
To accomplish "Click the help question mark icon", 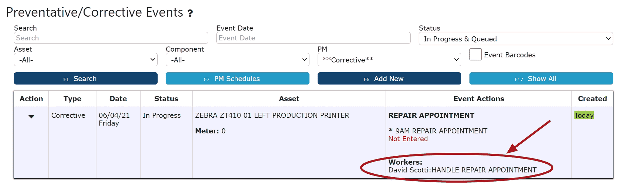I will coord(190,13).
